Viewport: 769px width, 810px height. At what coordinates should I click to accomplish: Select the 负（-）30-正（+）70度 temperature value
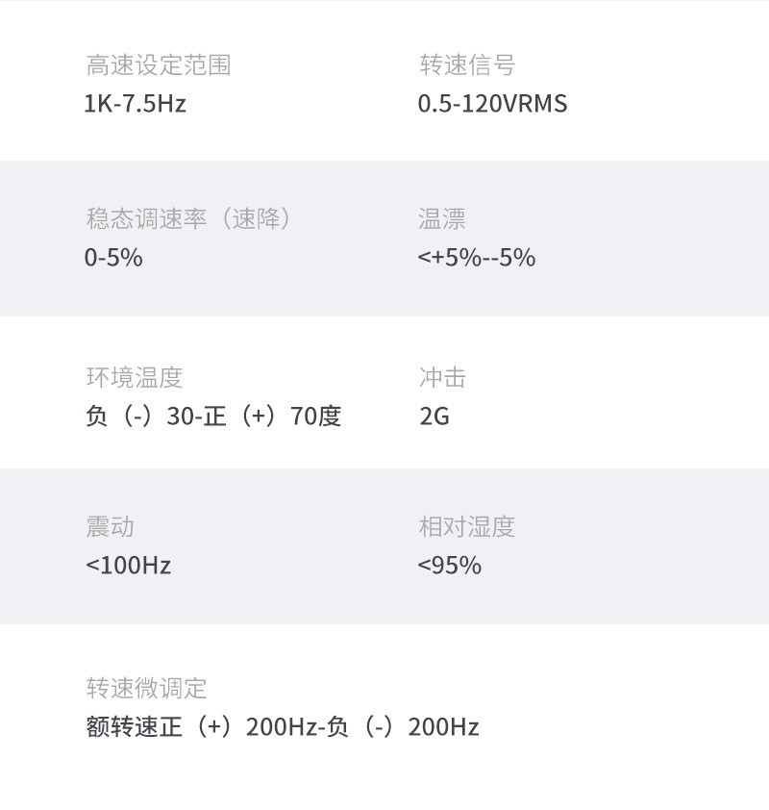click(213, 417)
